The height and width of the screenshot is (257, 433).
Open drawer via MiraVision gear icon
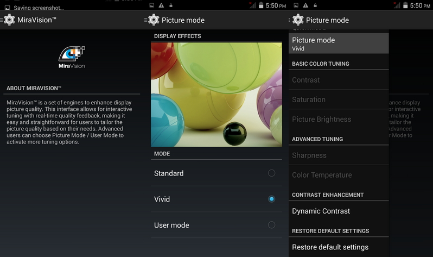point(9,20)
